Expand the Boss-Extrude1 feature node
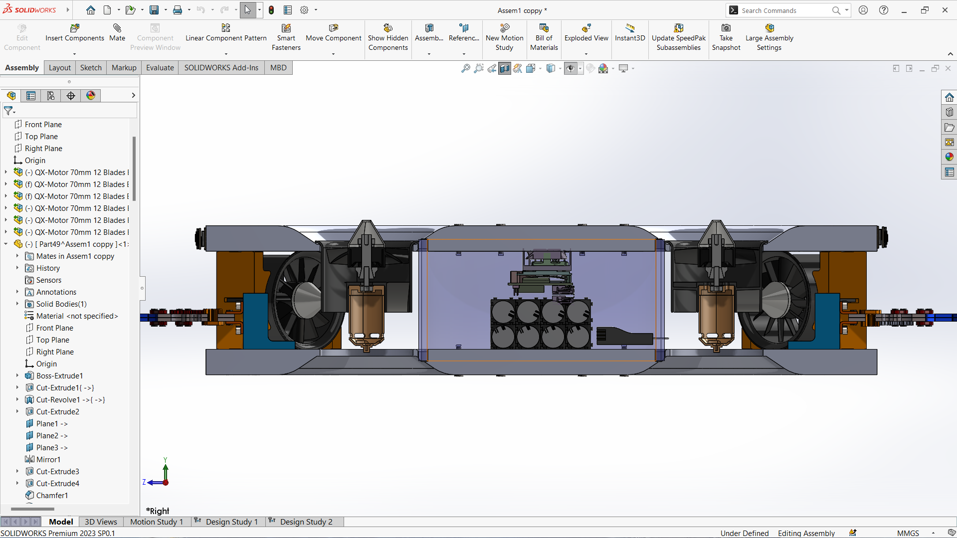The height and width of the screenshot is (538, 957). tap(17, 375)
